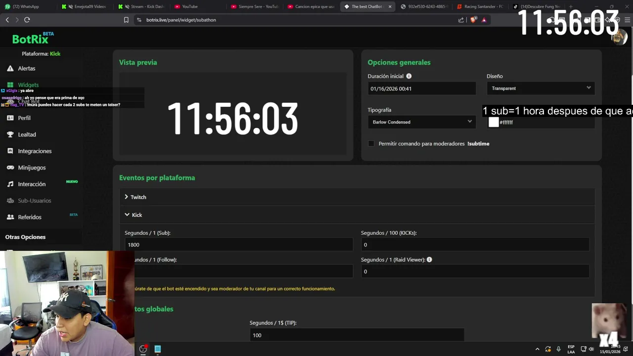Click the #ffffff hex color value
Image resolution: width=633 pixels, height=356 pixels.
(506, 123)
